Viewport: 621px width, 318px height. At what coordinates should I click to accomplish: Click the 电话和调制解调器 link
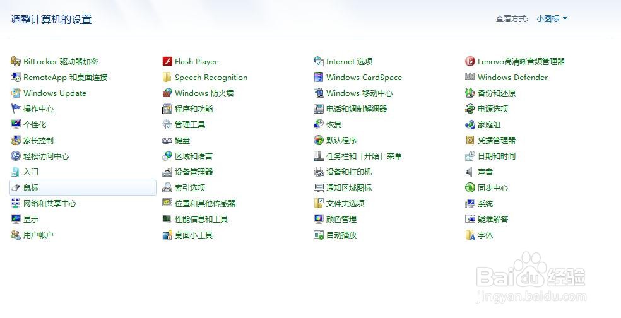coord(357,109)
